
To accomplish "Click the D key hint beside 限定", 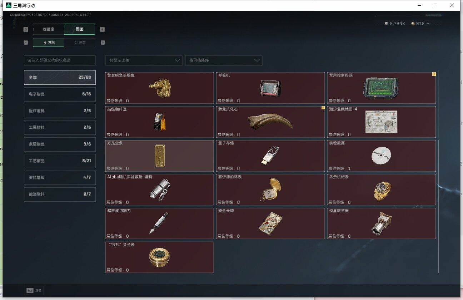I will (103, 43).
